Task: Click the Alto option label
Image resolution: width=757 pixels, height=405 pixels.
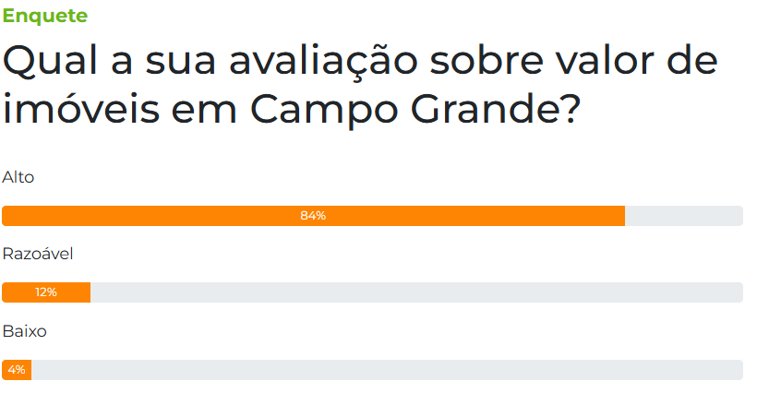Action: click(x=18, y=177)
